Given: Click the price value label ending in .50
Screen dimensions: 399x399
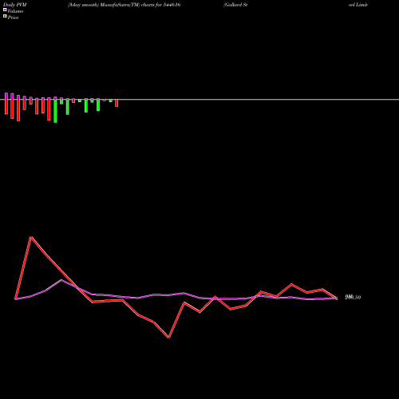Looking at the screenshot, I should pyautogui.click(x=353, y=297).
